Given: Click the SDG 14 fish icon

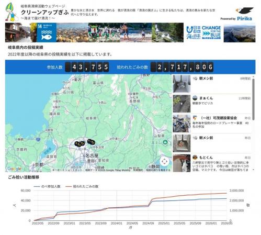Looking at the screenshot, I should click(x=47, y=32).
